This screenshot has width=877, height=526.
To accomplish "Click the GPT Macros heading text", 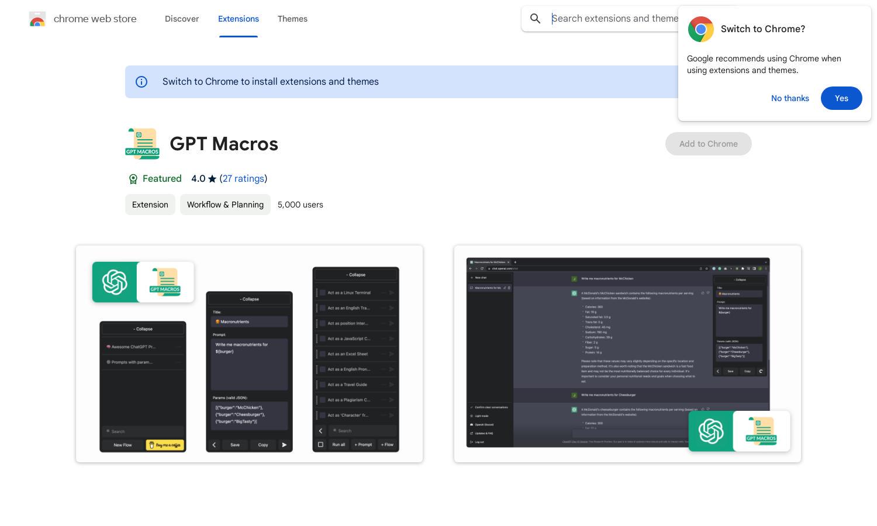I will (x=224, y=144).
